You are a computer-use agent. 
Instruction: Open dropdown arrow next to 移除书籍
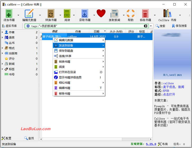pos(155,15)
